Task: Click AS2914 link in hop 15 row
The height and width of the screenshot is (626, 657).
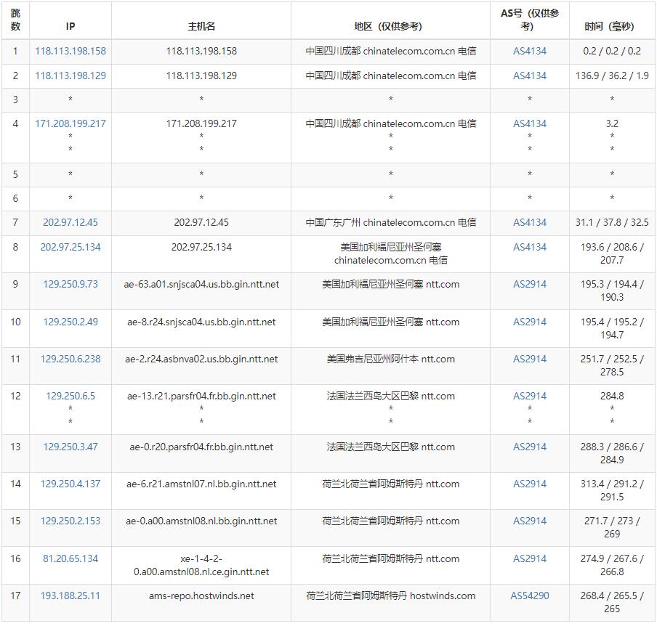Action: tap(530, 521)
